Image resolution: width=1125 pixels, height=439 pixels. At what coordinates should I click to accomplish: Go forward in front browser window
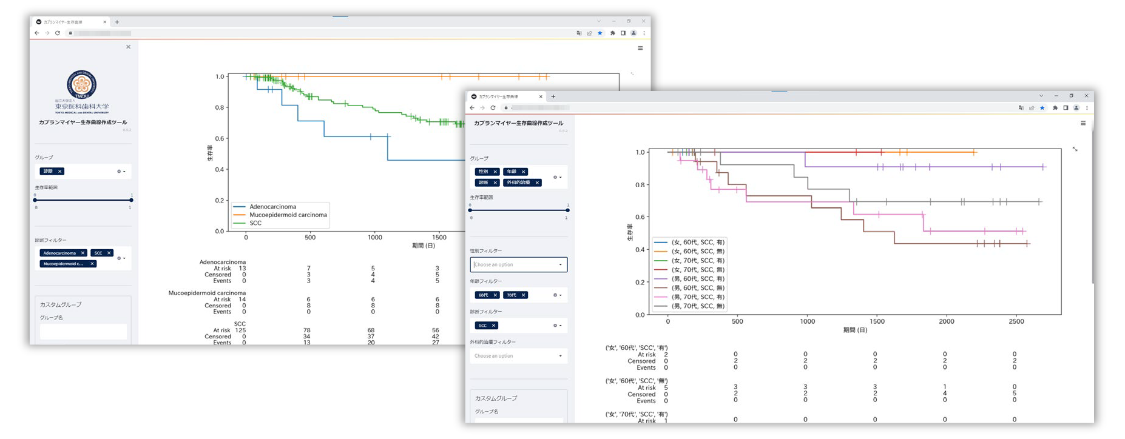tap(482, 108)
